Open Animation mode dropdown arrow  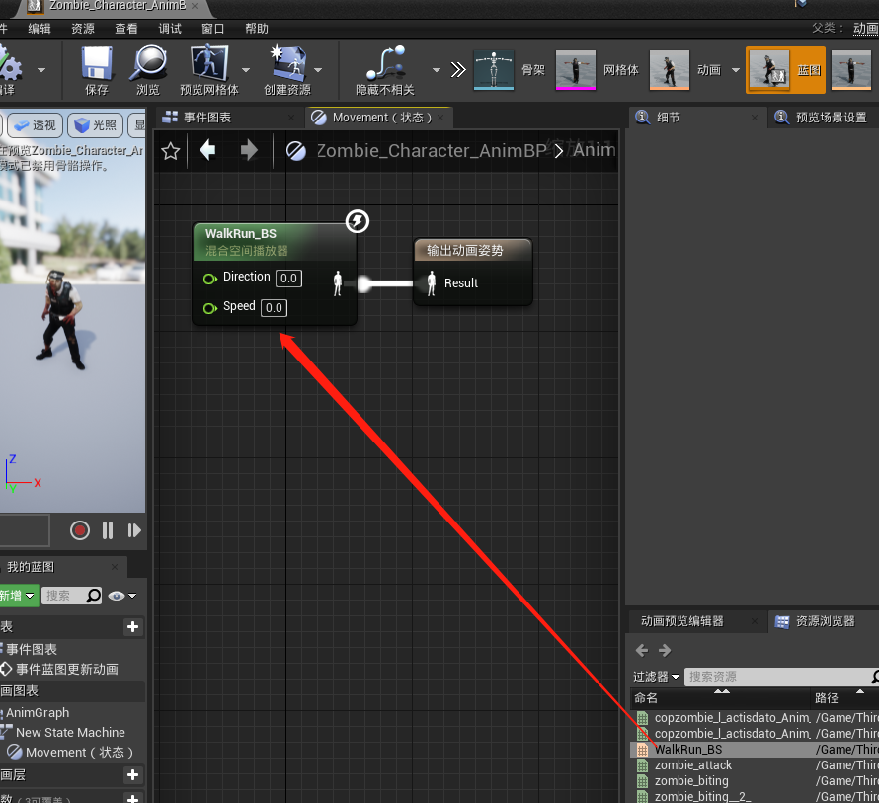736,70
